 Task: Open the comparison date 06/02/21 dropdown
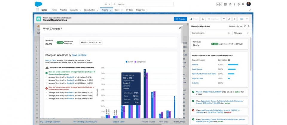click(x=91, y=43)
